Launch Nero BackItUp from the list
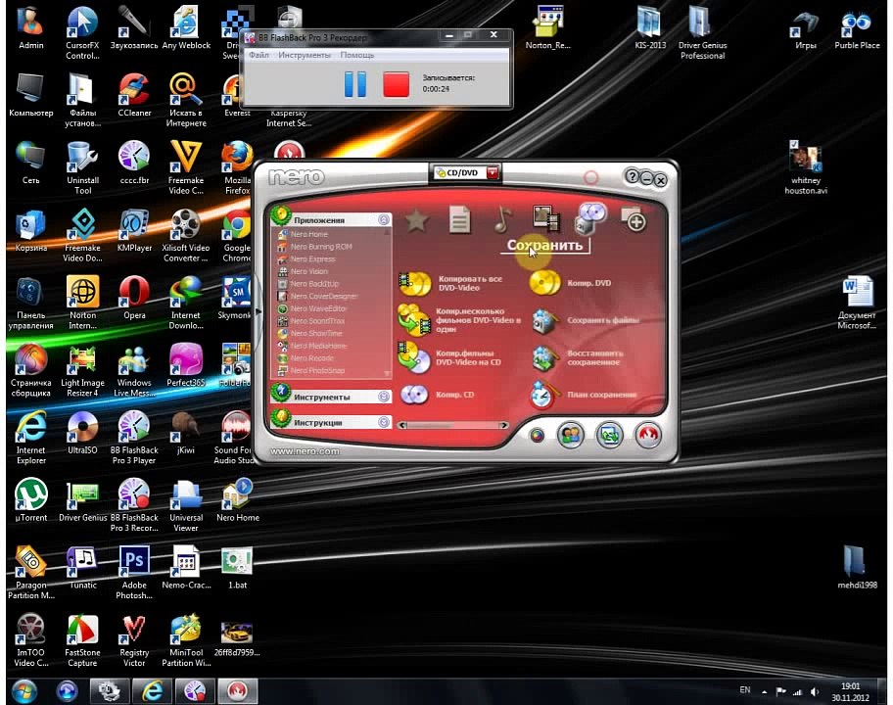 click(x=308, y=284)
